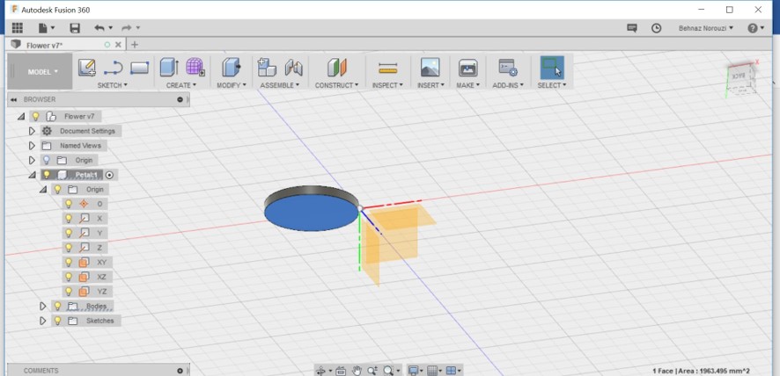
Task: Select the Rectangle sketch tool
Action: 140,68
